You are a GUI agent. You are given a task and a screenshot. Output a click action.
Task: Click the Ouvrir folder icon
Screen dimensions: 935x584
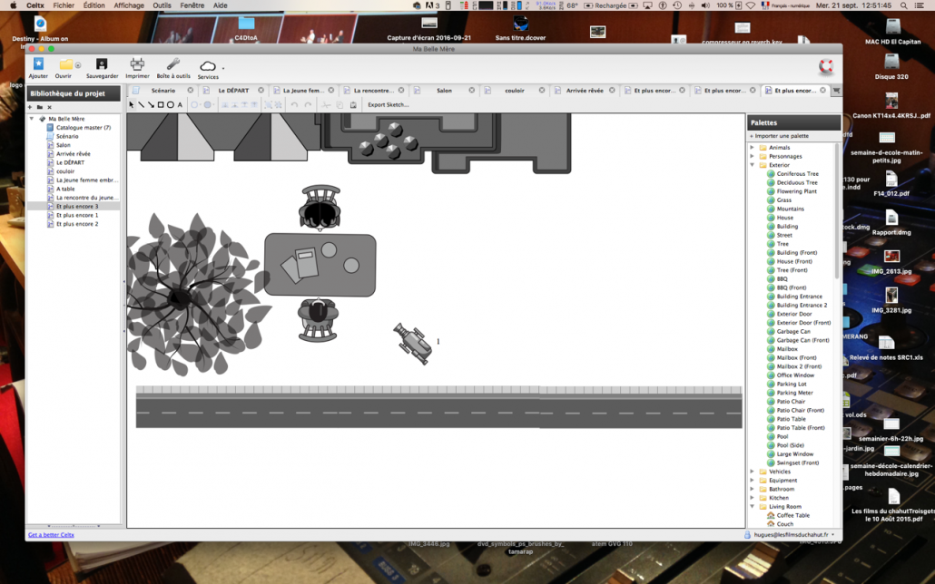click(65, 63)
